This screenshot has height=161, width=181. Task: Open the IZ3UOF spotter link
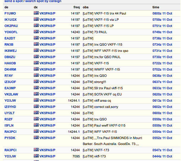pos(10,82)
